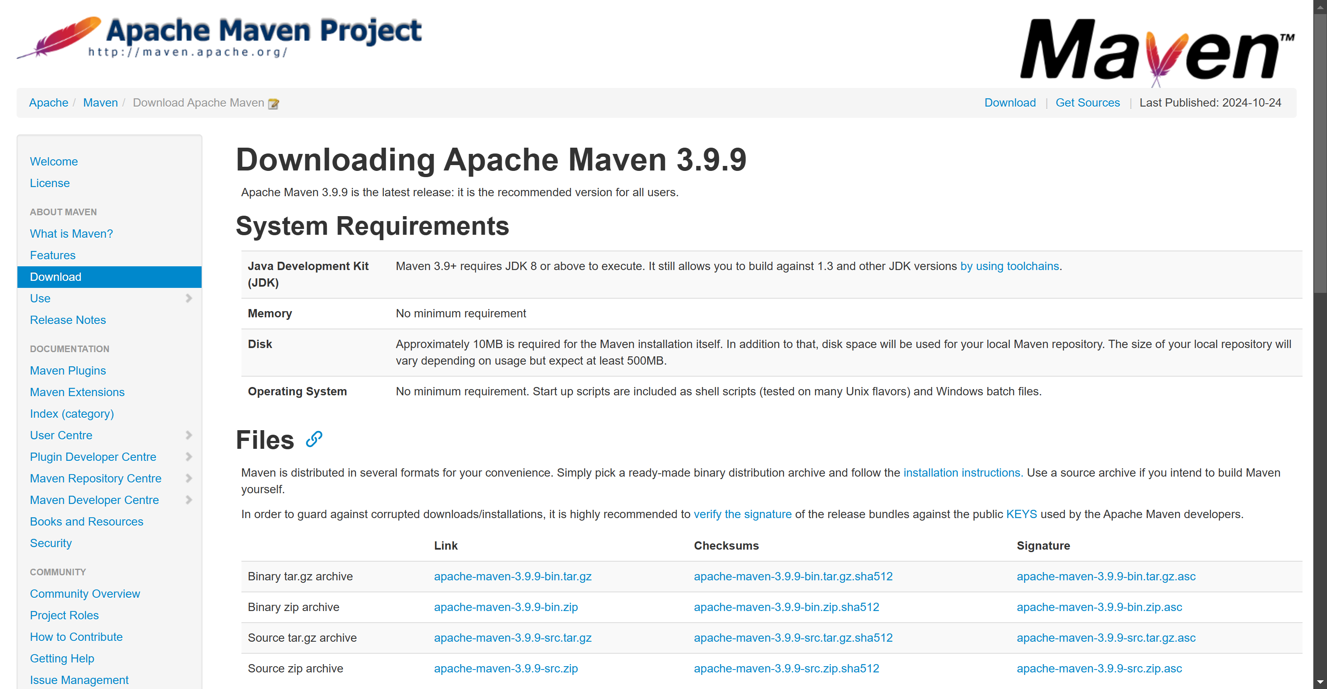The height and width of the screenshot is (689, 1327).
Task: Open Release Notes sidebar item
Action: [68, 320]
